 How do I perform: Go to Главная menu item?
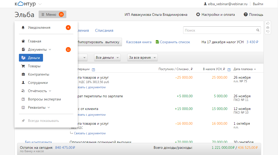click(x=34, y=41)
